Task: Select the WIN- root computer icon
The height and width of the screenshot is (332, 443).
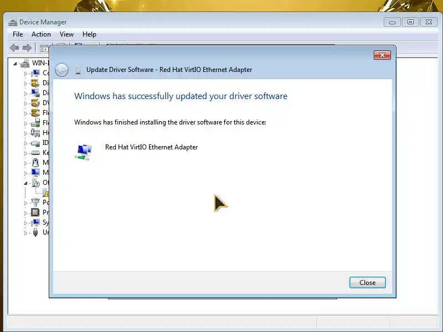Action: (x=25, y=63)
